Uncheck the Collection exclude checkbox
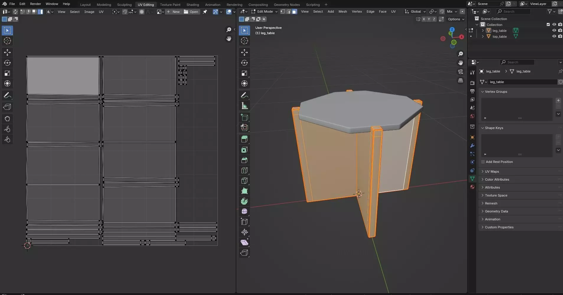The width and height of the screenshot is (563, 295). [548, 24]
